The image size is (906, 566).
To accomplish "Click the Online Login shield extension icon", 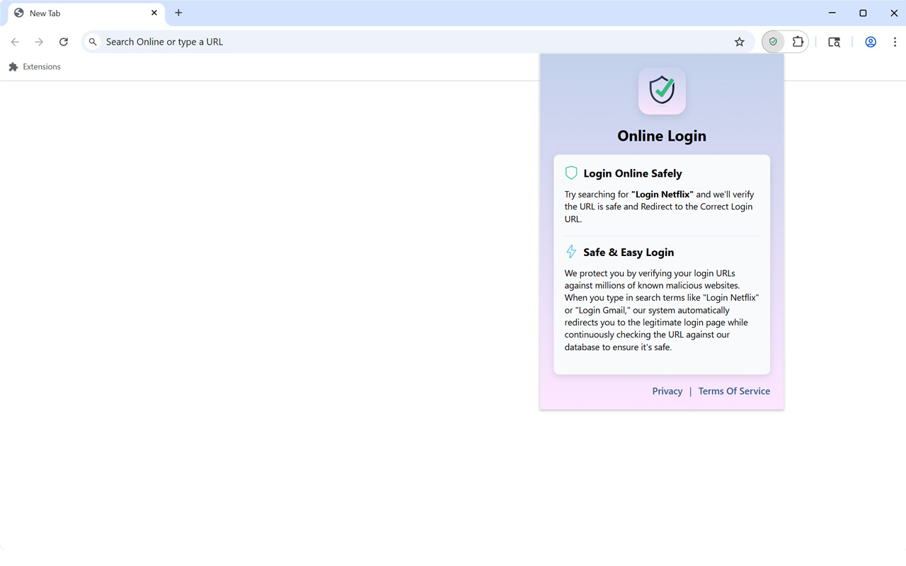I will 772,41.
